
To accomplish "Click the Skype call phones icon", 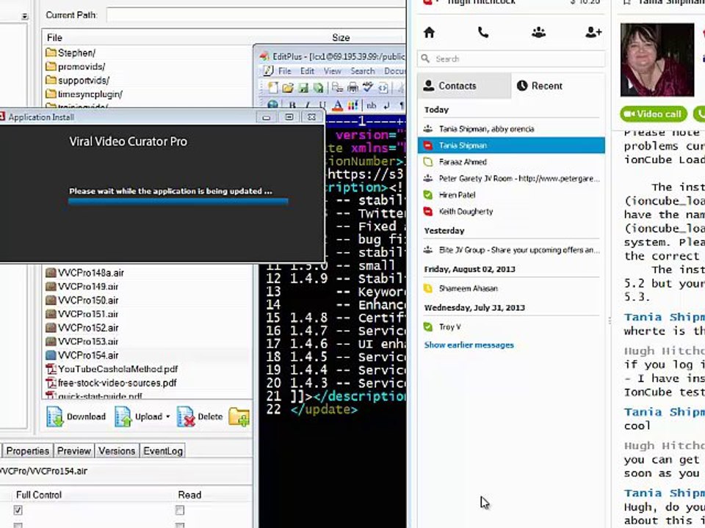I will click(483, 32).
